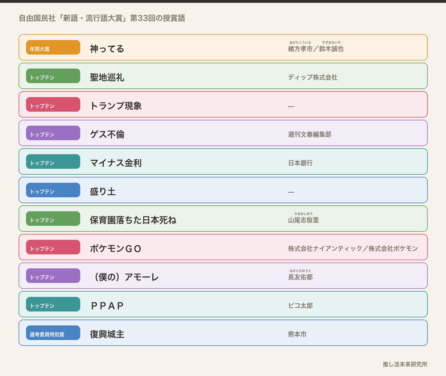Screen dimensions: 446x376
Task: Select the トランプ現象 phrase
Action: click(116, 106)
